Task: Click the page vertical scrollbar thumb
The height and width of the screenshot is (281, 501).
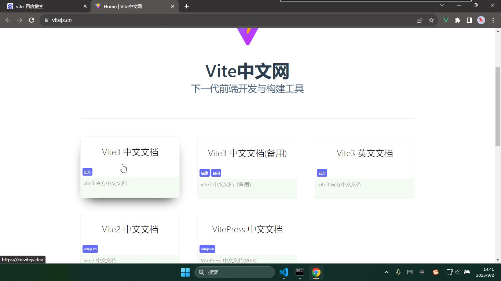Action: [498, 107]
